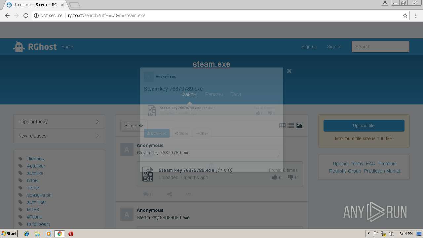423x238 pixels.
Task: Open the Realistic Group link
Action: [345, 171]
